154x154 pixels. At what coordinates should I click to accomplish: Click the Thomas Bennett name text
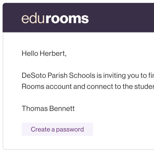click(x=48, y=108)
